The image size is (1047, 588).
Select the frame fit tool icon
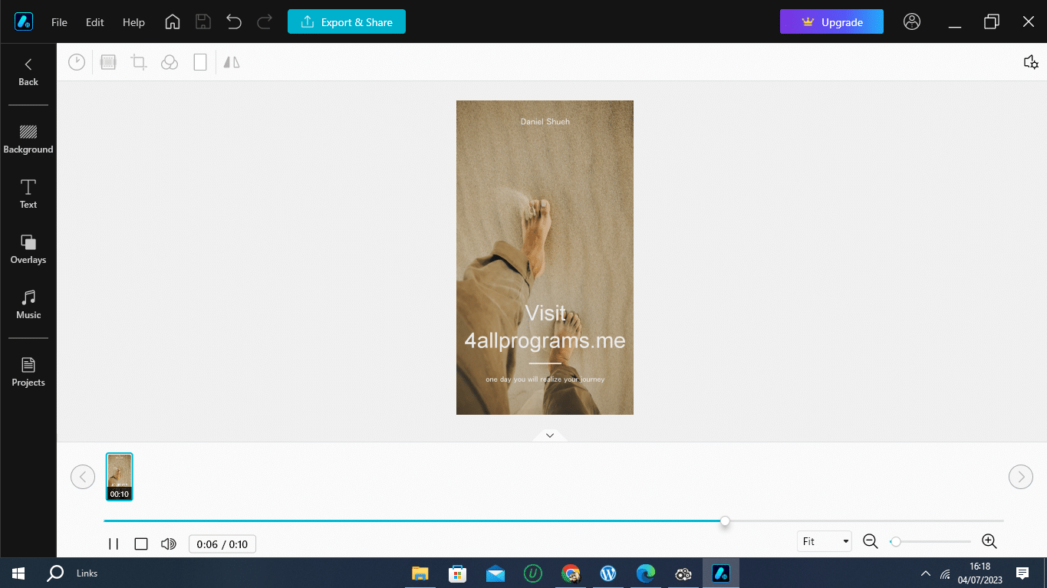click(108, 62)
